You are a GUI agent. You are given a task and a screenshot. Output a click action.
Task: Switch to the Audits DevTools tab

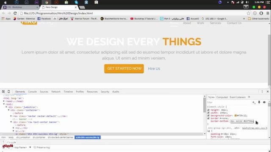pyautogui.click(x=116, y=92)
